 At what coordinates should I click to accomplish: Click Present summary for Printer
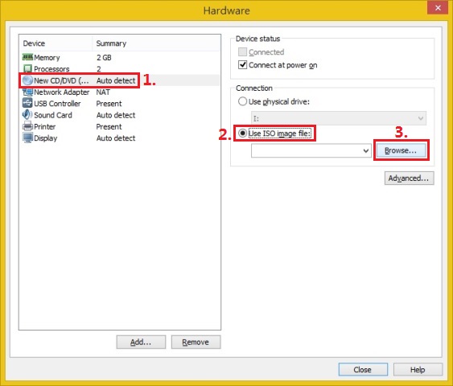point(109,127)
